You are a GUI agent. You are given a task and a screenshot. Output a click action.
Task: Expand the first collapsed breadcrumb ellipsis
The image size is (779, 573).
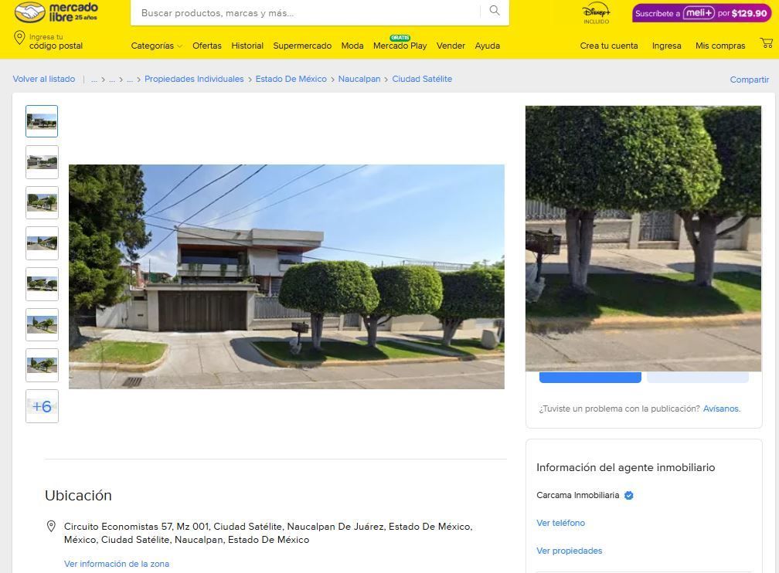pos(94,79)
